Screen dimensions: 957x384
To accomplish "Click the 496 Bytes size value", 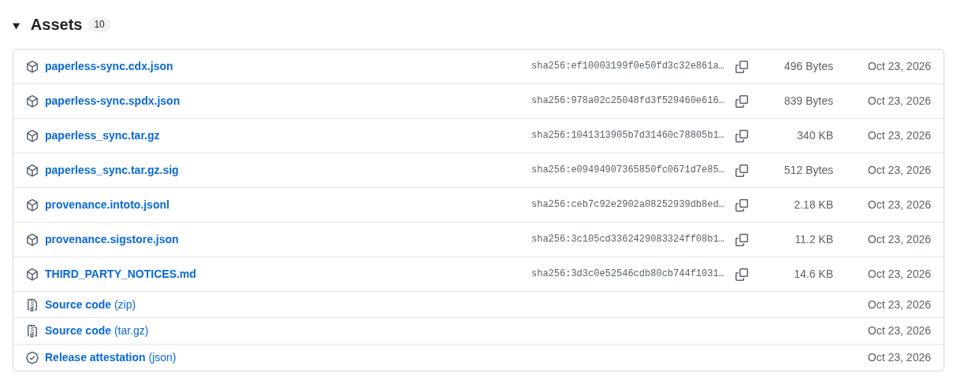I will (808, 66).
